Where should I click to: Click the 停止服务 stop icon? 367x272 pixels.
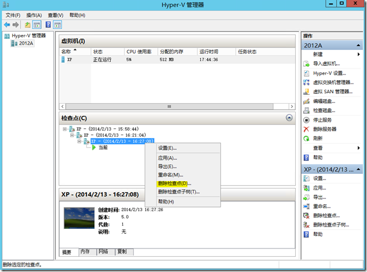[306, 120]
